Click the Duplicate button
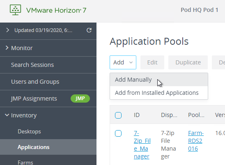Image resolution: width=225 pixels, height=165 pixels. [x=188, y=62]
